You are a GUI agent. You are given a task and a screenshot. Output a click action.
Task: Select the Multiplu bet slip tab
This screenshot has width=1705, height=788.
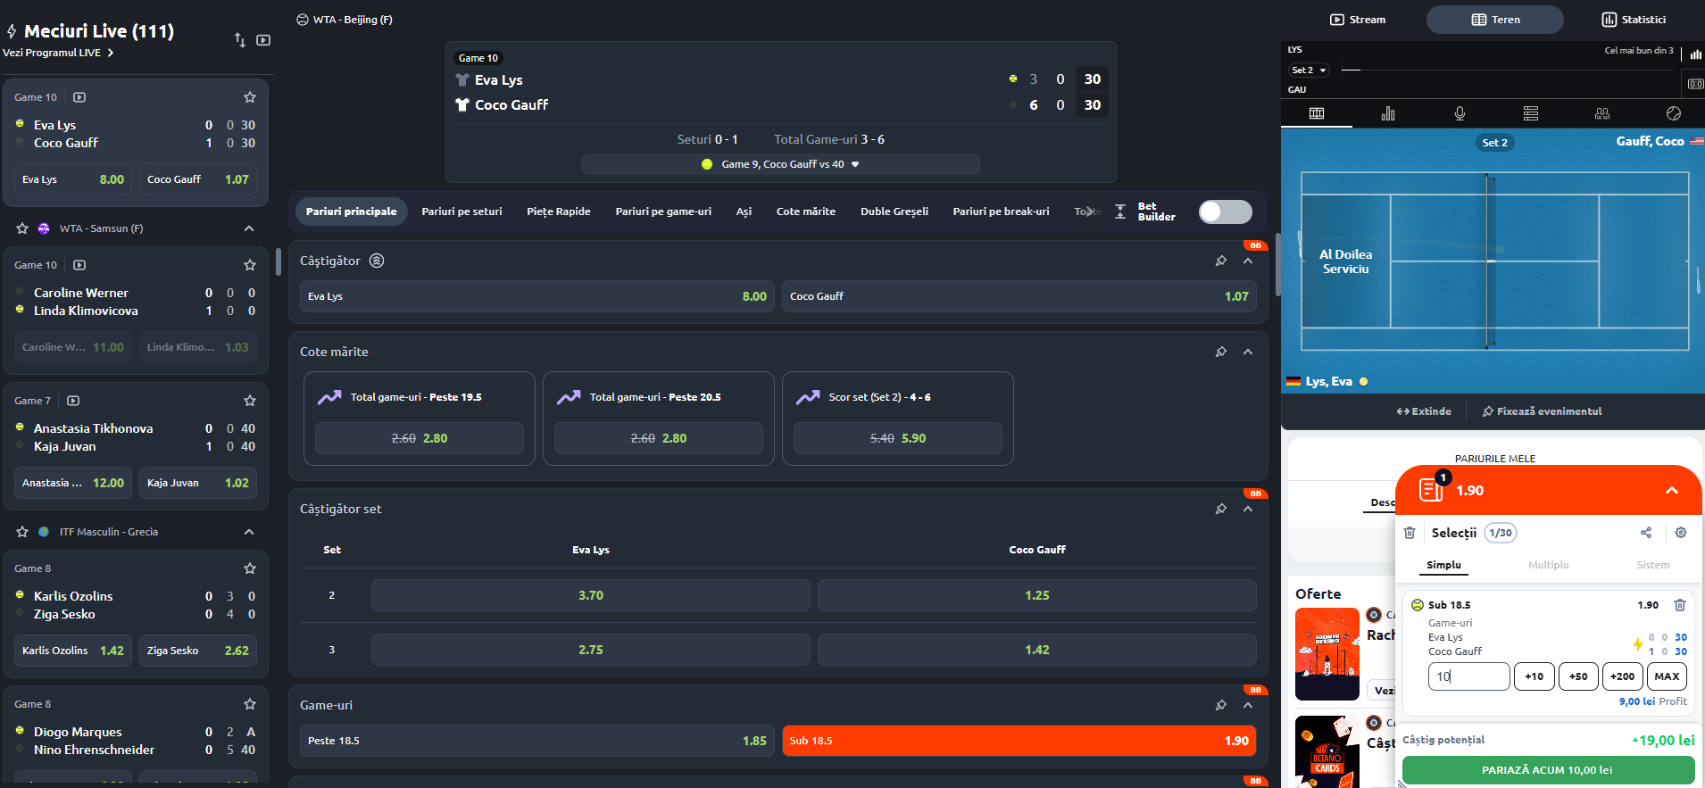[x=1548, y=565]
